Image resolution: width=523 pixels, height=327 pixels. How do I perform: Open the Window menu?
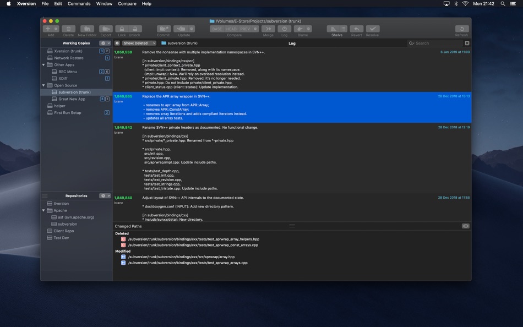pos(104,4)
